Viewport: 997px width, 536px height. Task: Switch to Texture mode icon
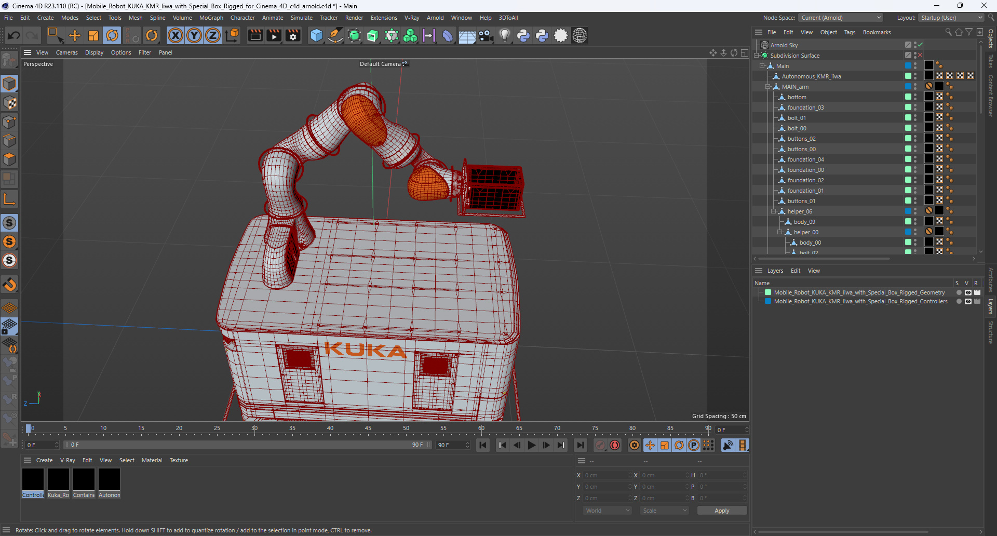coord(9,103)
